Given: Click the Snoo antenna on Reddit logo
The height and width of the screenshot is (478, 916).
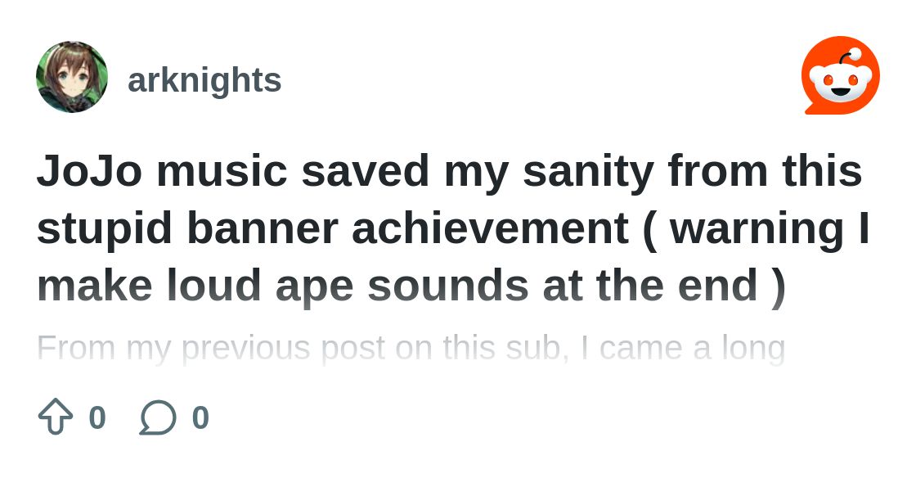Looking at the screenshot, I should click(x=849, y=58).
